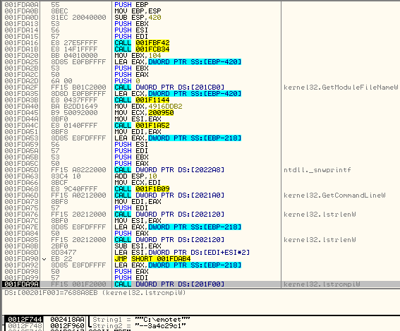Select MOV EDX,4916DDB2 instruction
Image resolution: width=400 pixels, height=331 pixels.
pyautogui.click(x=148, y=106)
